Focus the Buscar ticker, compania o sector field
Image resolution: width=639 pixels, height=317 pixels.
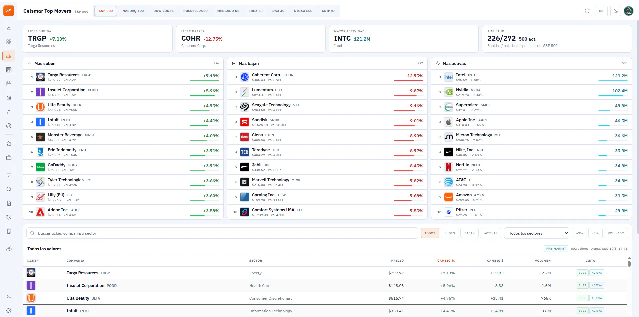coord(222,233)
